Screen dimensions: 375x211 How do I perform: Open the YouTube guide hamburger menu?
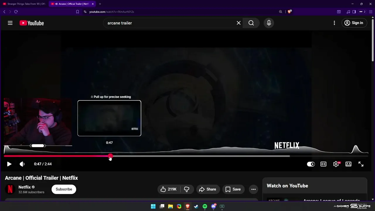(x=10, y=23)
